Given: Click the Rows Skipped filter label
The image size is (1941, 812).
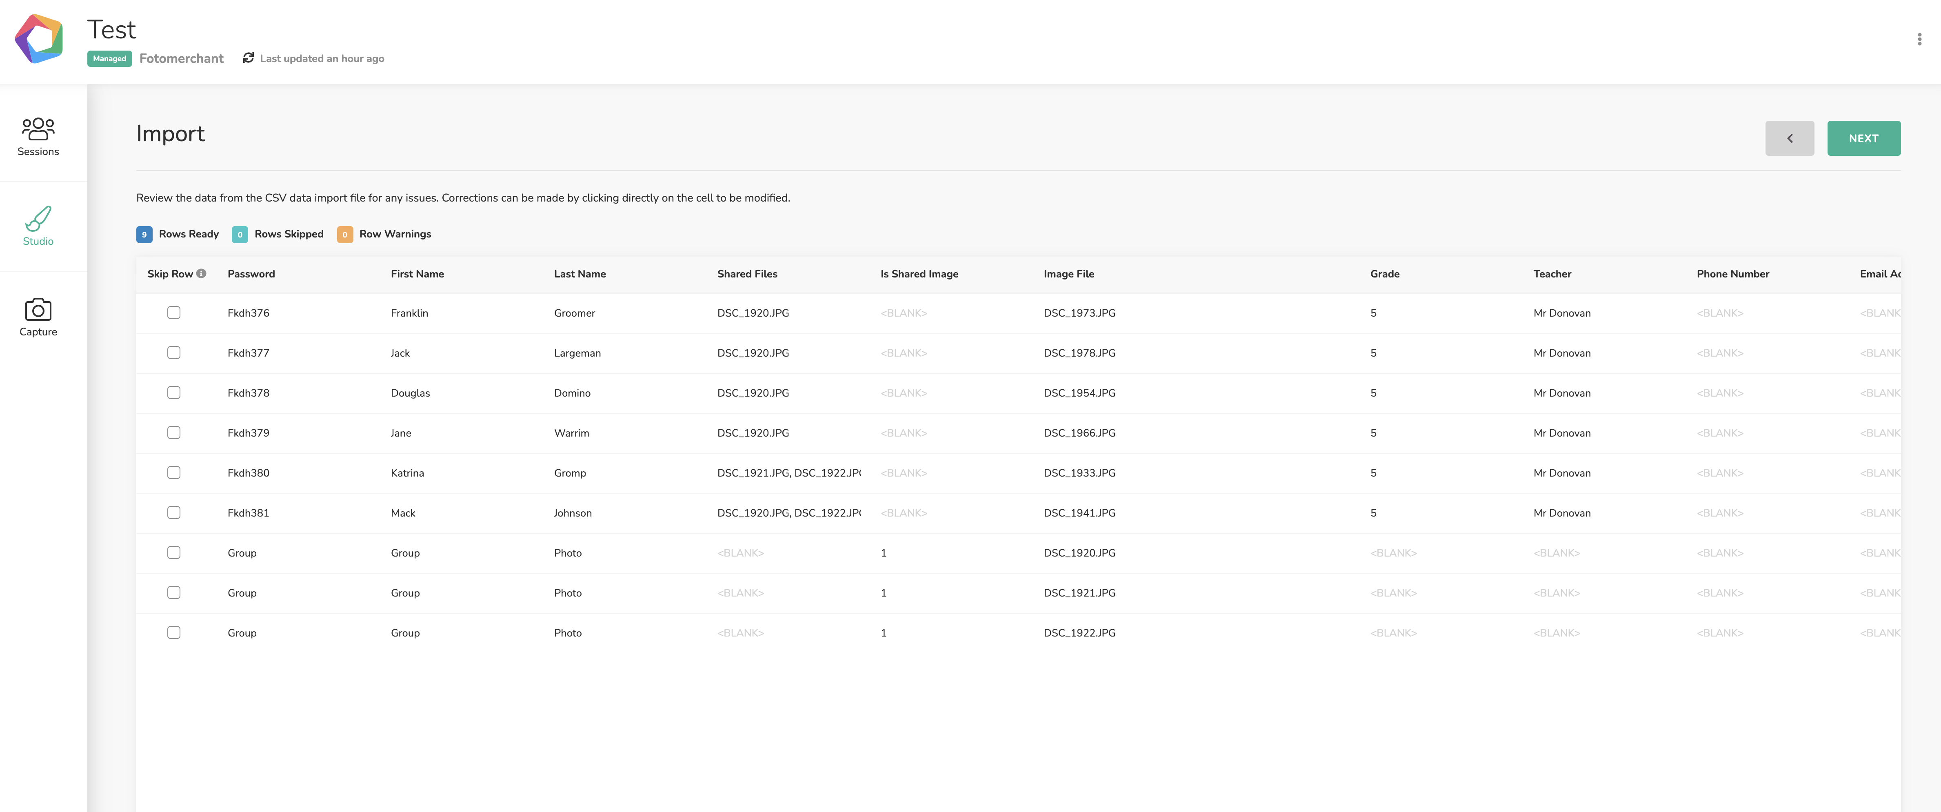Looking at the screenshot, I should 289,234.
